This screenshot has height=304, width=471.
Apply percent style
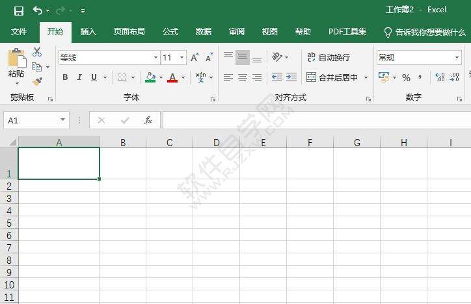point(407,78)
